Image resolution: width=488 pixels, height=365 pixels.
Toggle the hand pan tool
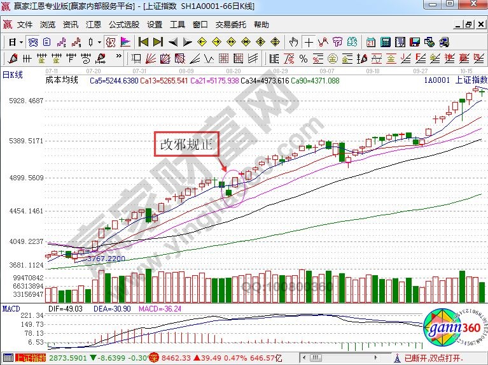click(293, 42)
